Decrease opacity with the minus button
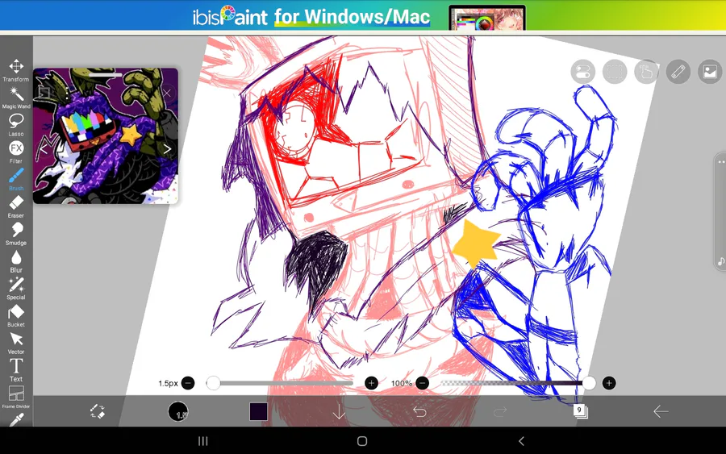 pyautogui.click(x=422, y=383)
